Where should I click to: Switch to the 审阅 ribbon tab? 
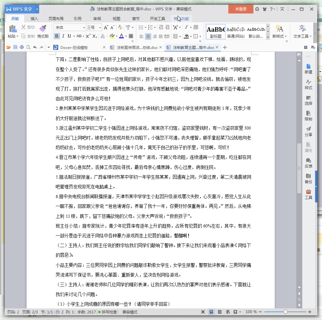97,19
